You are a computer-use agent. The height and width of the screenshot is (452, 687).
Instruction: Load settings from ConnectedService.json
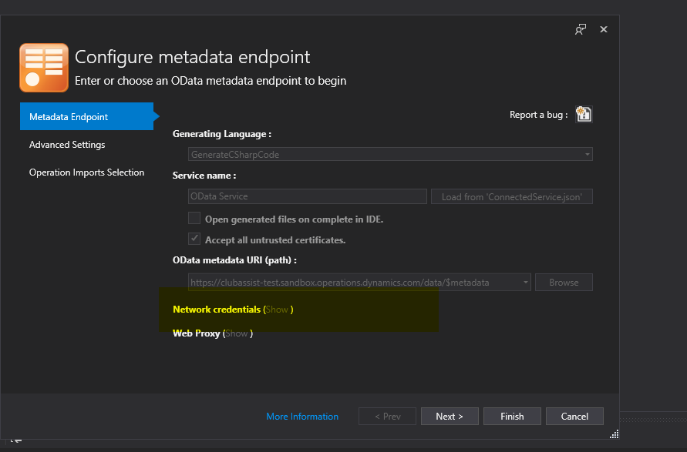click(512, 196)
